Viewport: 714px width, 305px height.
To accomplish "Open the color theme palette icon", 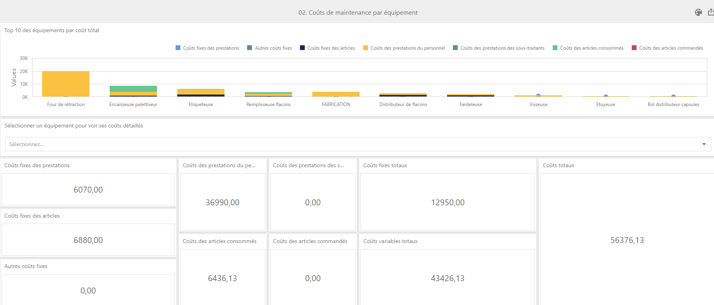I will click(698, 12).
